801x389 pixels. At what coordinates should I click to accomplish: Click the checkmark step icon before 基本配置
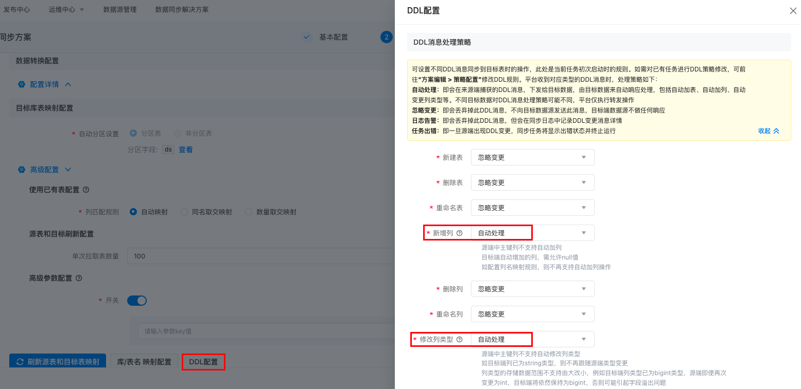click(x=307, y=37)
